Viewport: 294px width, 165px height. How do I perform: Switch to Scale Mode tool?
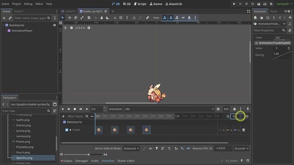82,18
